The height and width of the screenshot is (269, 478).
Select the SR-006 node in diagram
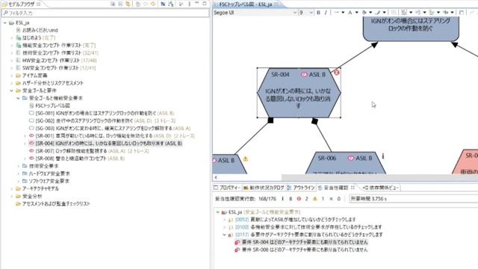[346, 163]
